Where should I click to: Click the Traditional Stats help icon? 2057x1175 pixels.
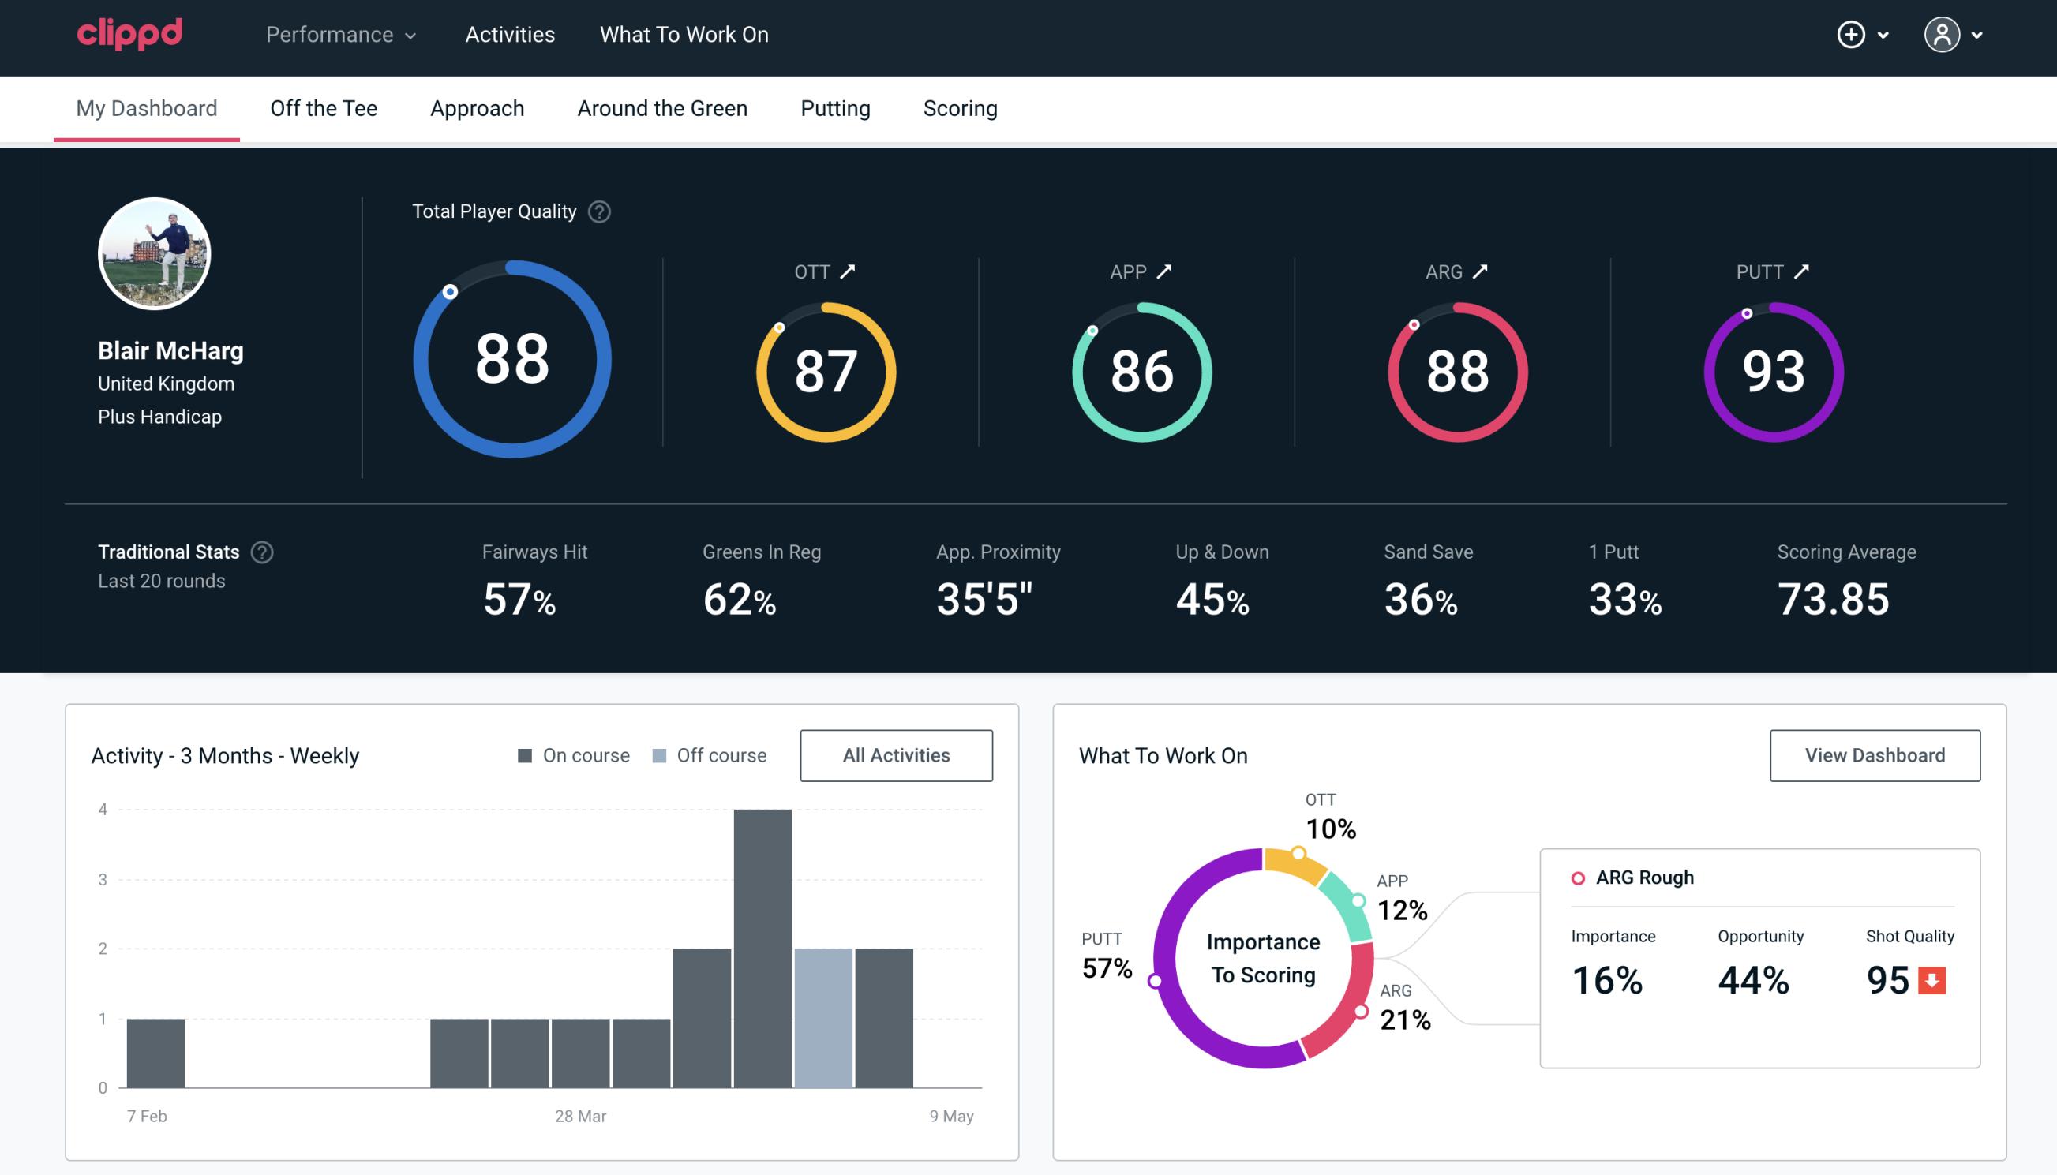[263, 551]
